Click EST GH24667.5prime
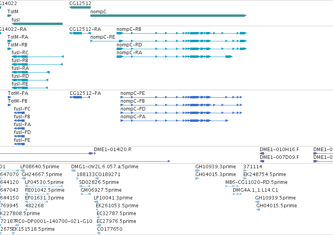The image size is (333, 235). 24,178
